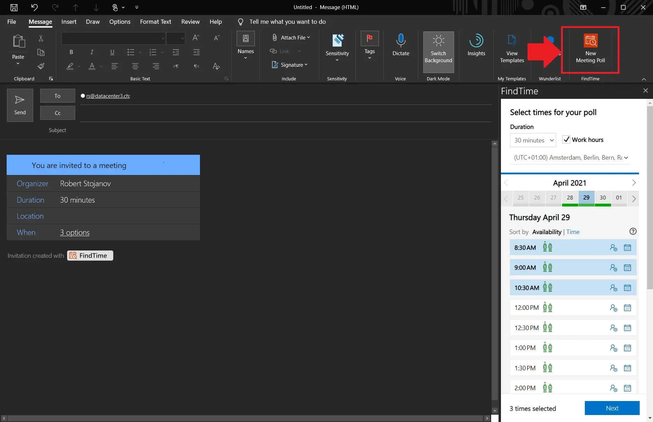Click the Paste clipboard icon

(18, 42)
